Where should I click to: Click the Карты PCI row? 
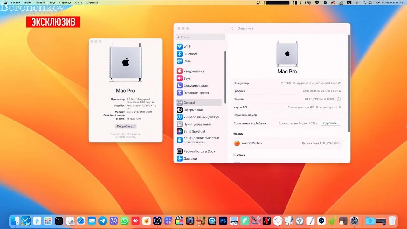pos(287,107)
